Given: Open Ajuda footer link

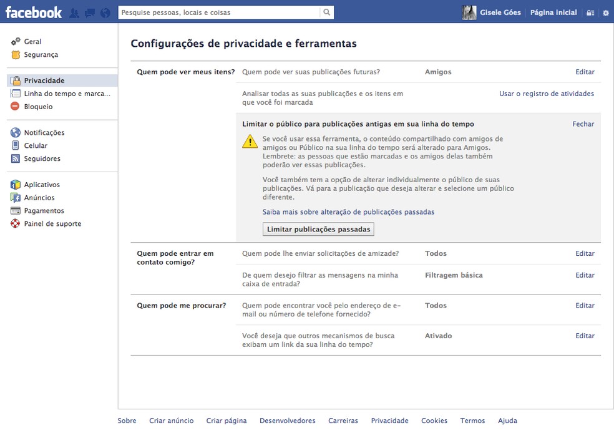Looking at the screenshot, I should tap(507, 421).
